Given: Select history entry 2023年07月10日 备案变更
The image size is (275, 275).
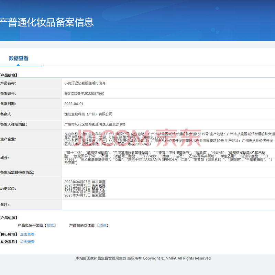Looking at the screenshot, I should (x=85, y=192).
